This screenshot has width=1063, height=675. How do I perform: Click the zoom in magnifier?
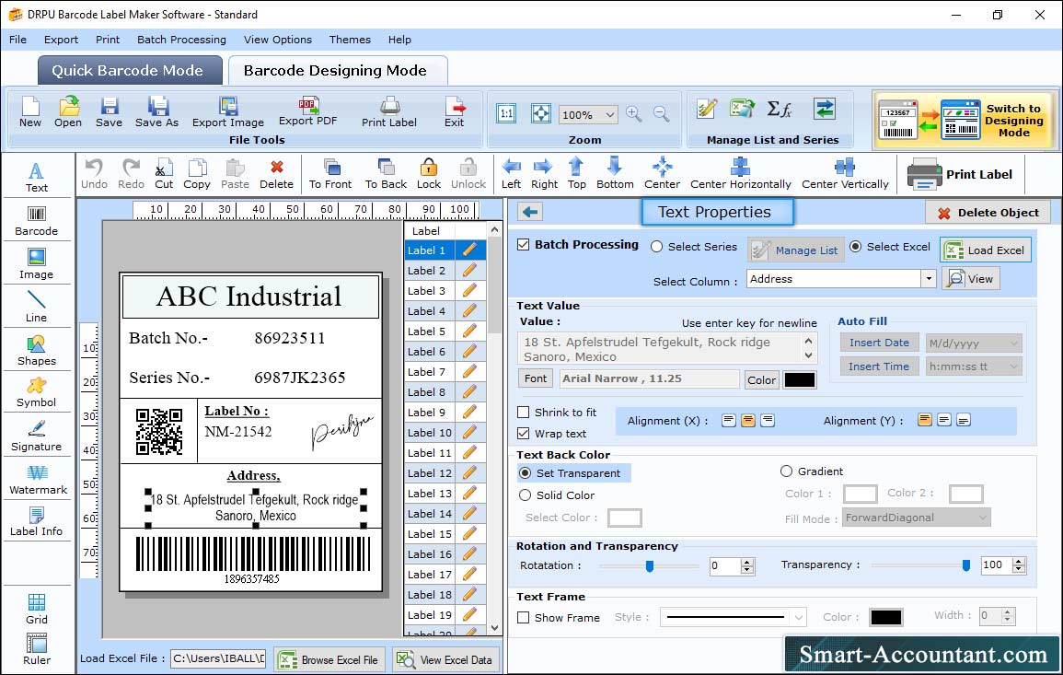(634, 114)
